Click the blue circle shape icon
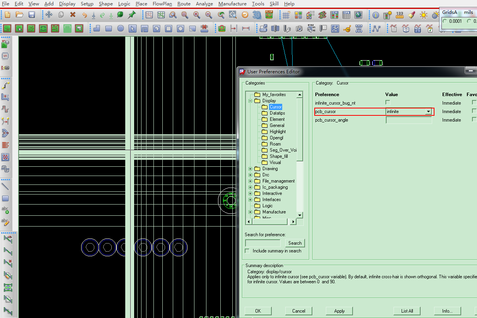Screen dimensions: 477x318 pos(121,29)
